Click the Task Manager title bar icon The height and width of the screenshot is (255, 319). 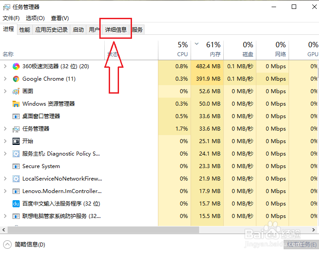tap(7, 7)
